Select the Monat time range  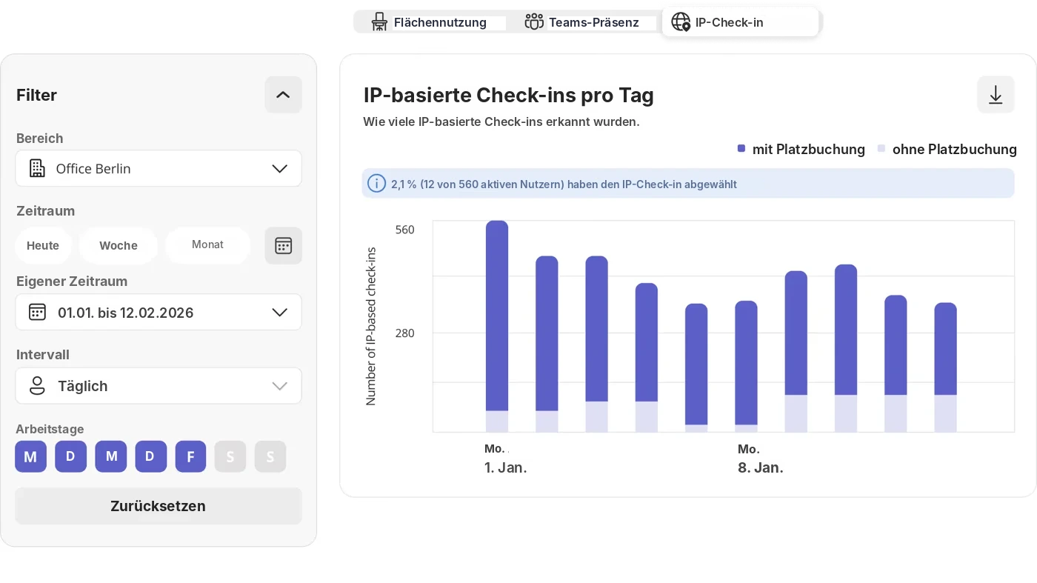(x=207, y=245)
